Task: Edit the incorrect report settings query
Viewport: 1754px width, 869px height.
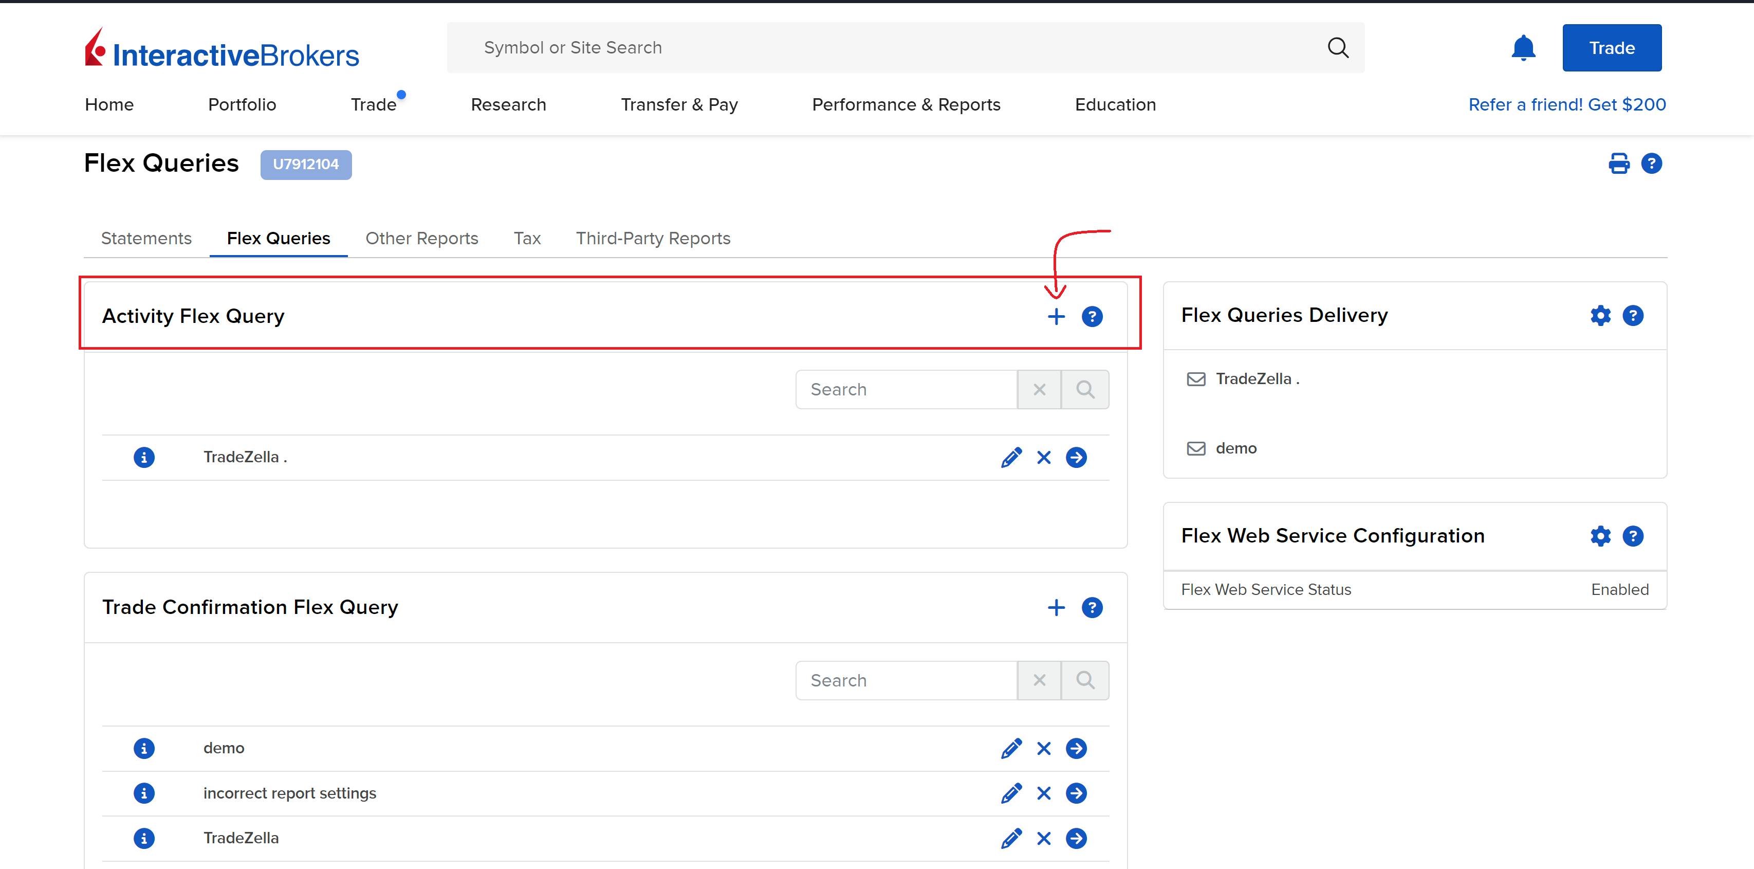Action: tap(1010, 793)
